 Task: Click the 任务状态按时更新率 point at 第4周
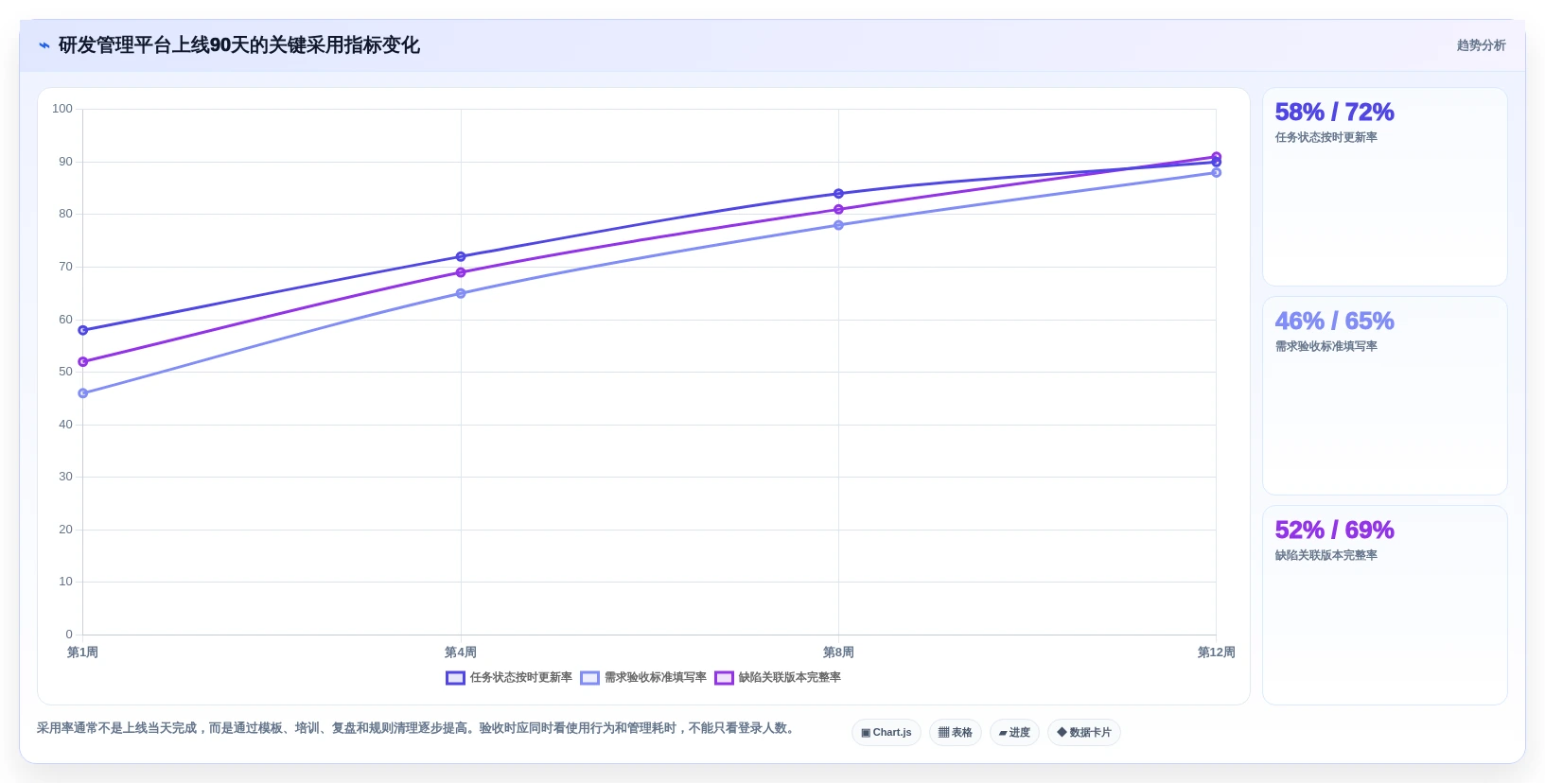coord(461,256)
